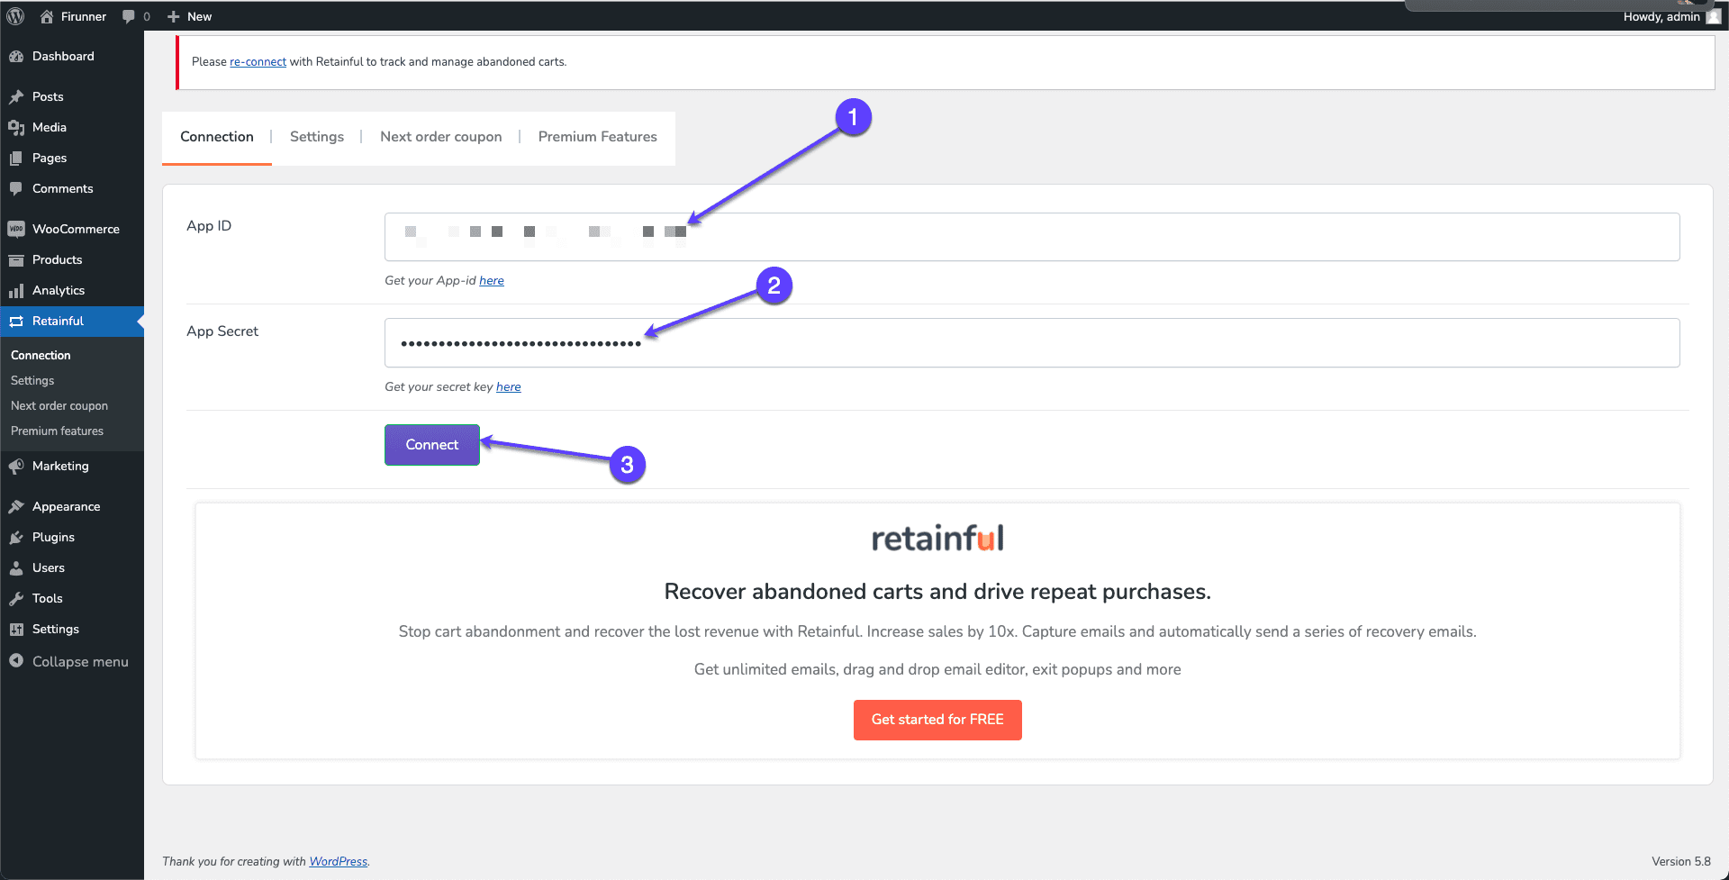The image size is (1729, 880).
Task: Open the Firunner site home icon
Action: click(x=47, y=16)
